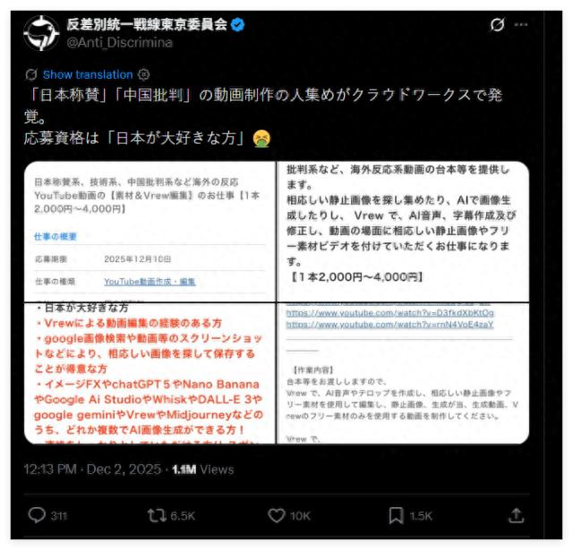Open the share upload icon
Image resolution: width=573 pixels, height=550 pixels.
tap(517, 515)
